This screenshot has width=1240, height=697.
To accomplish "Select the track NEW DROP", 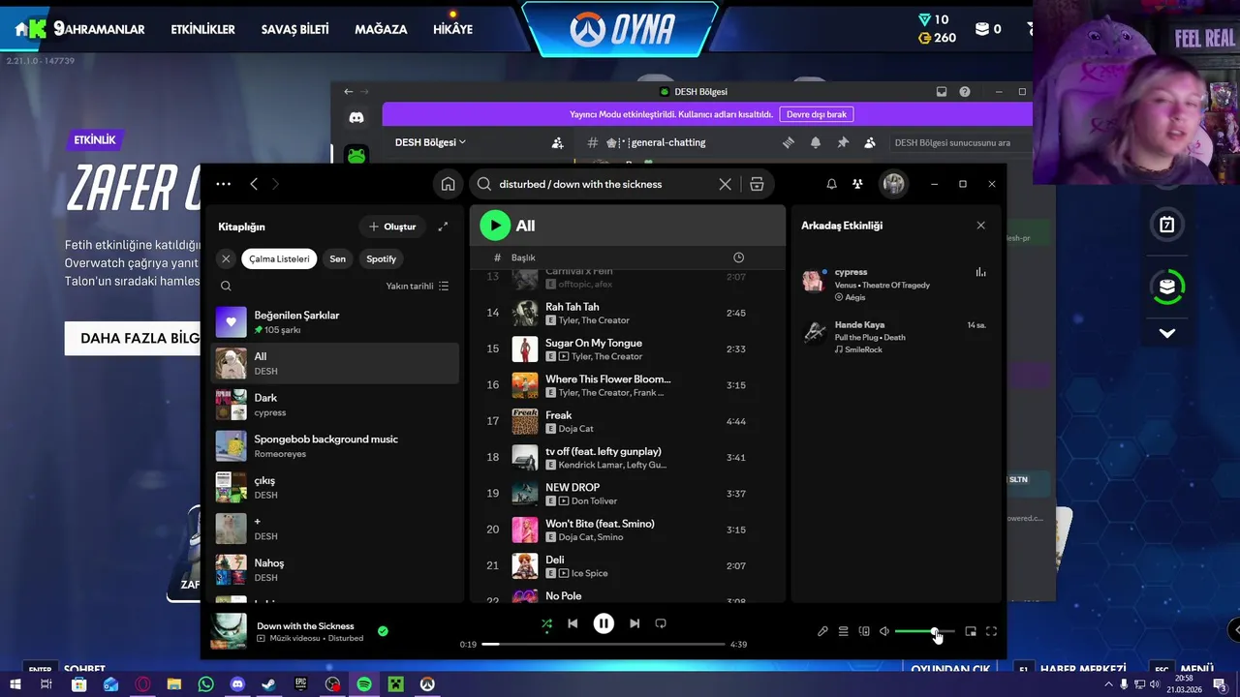I will (627, 493).
